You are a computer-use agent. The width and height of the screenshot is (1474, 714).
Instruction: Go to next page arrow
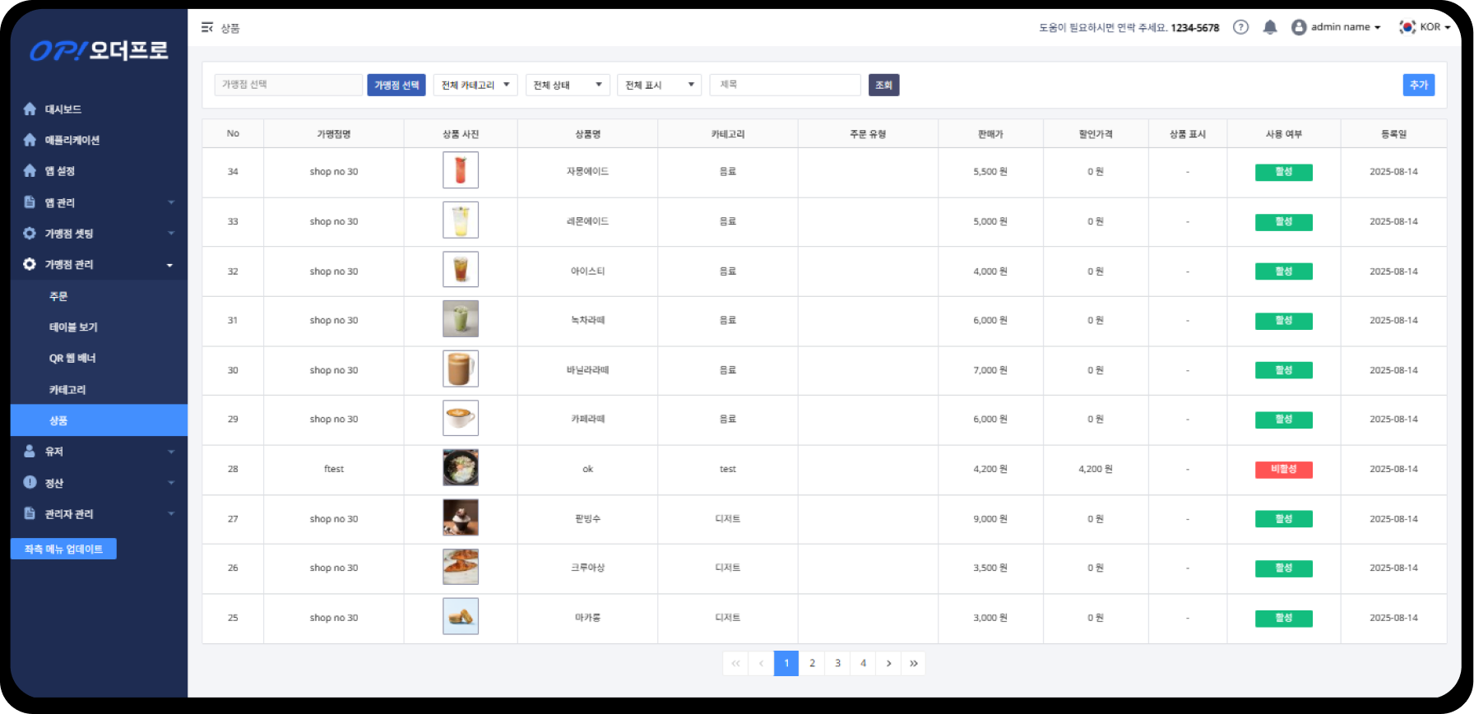click(x=888, y=663)
